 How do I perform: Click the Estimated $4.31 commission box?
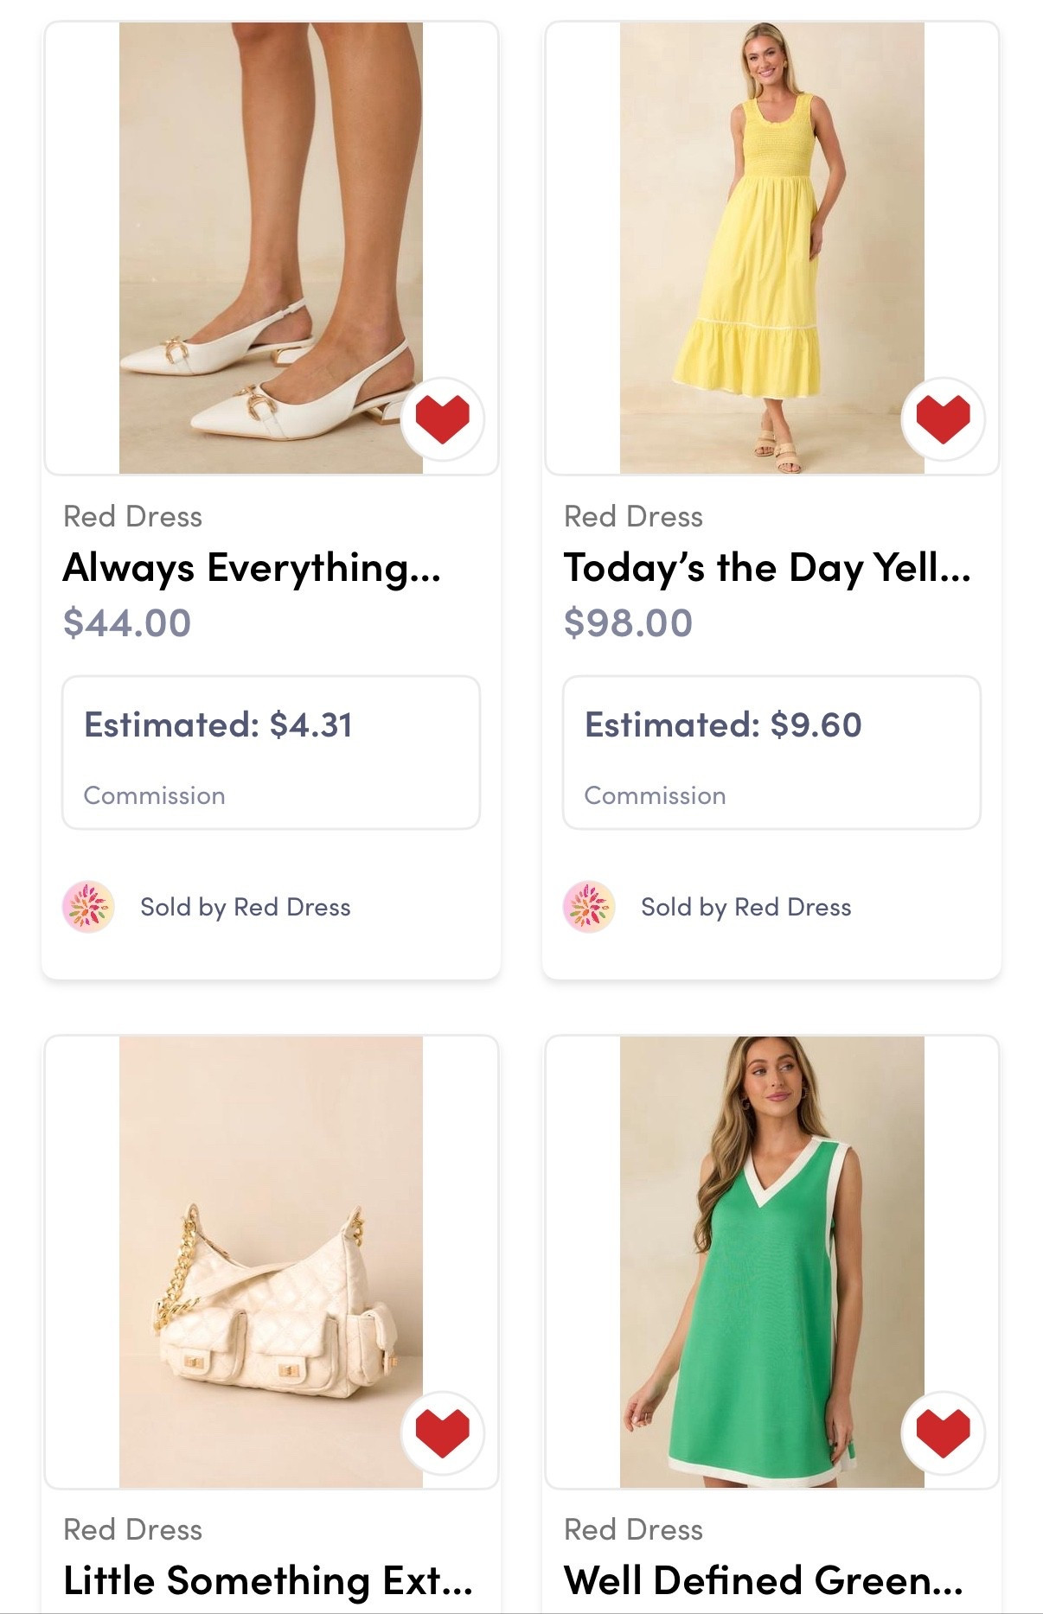(x=271, y=752)
